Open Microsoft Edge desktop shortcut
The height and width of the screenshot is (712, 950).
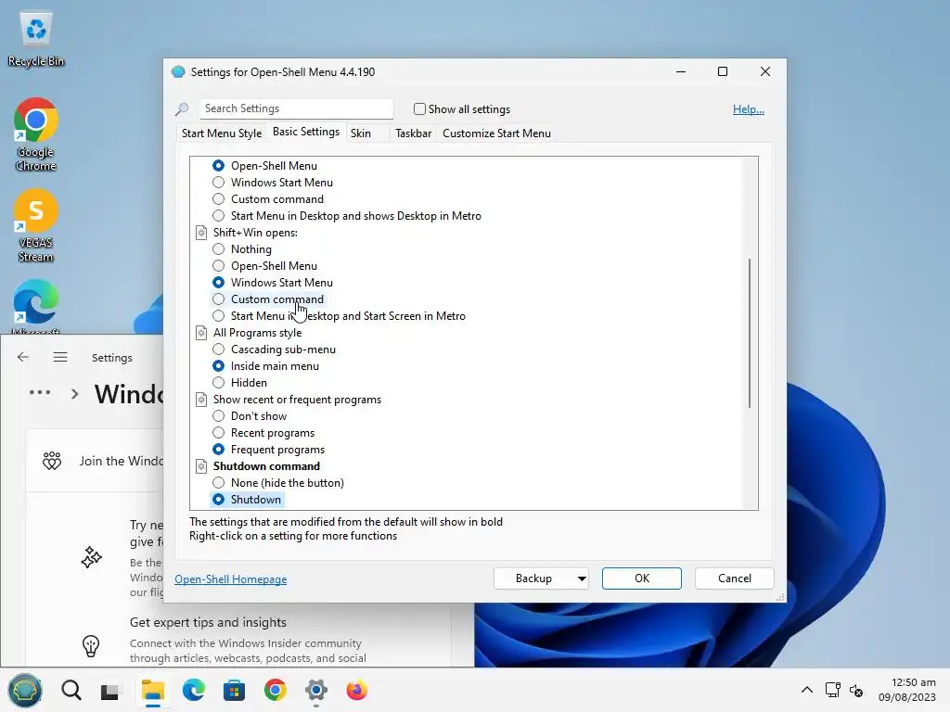(x=36, y=306)
